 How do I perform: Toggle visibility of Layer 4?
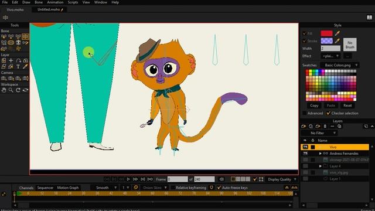(x=305, y=166)
